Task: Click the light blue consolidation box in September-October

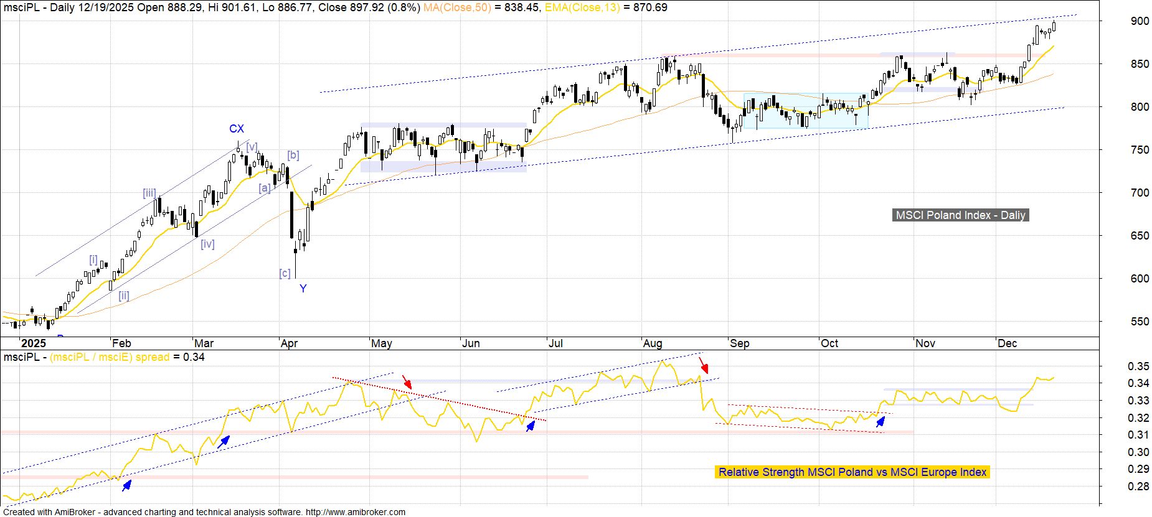Action: click(806, 111)
